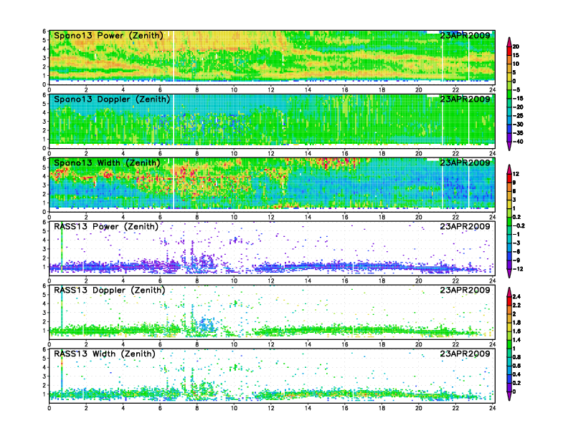Click the "Spano13 Doppler (Zenith)" panel title
The image size is (568, 438).
click(x=112, y=99)
